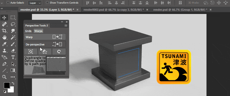Expand the toolbar double-arrow toggle
This screenshot has width=230, height=96.
point(2,9)
